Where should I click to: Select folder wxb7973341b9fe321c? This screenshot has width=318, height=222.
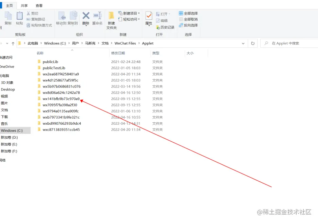click(x=61, y=117)
